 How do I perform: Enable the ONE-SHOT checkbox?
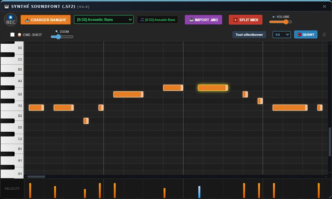click(x=12, y=34)
